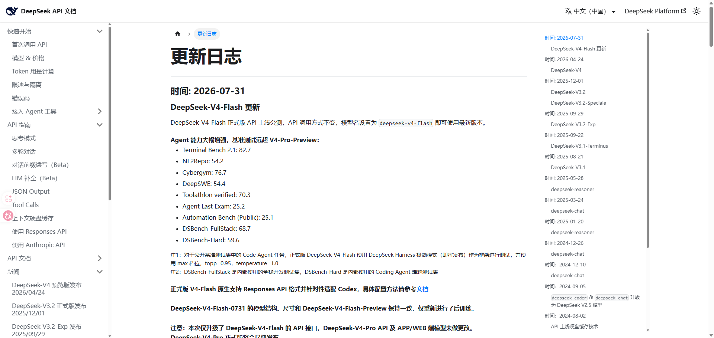Jump to DeepSeek-V4 entry in contents

click(566, 70)
